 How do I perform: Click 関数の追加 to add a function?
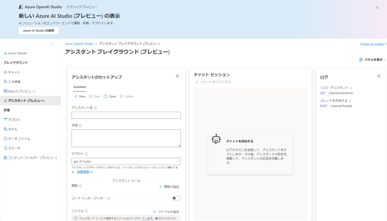point(169,187)
